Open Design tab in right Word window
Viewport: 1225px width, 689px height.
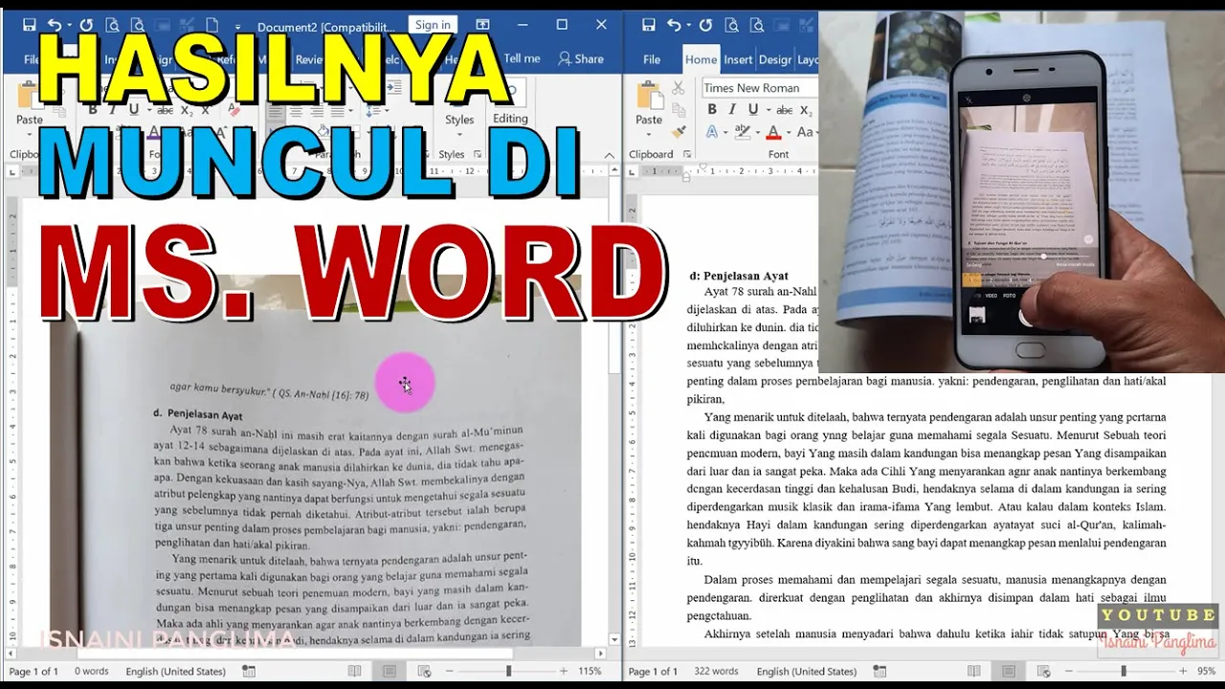[x=775, y=59]
